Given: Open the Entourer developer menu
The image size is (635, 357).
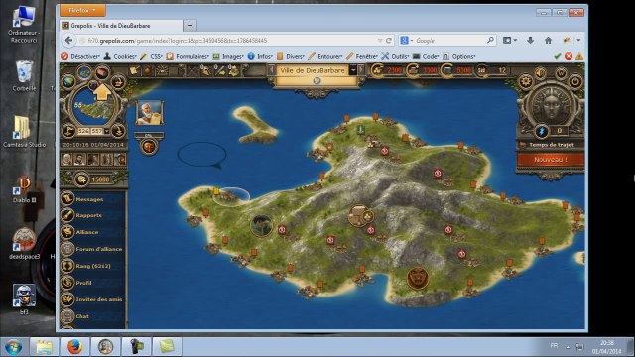Looking at the screenshot, I should click(325, 56).
